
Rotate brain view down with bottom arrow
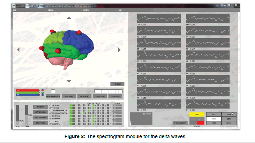(69, 81)
